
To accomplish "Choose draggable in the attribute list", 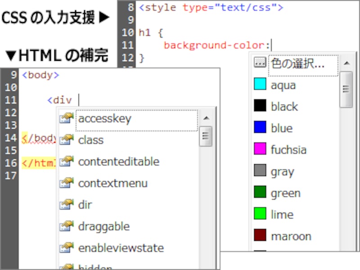I will point(104,227).
